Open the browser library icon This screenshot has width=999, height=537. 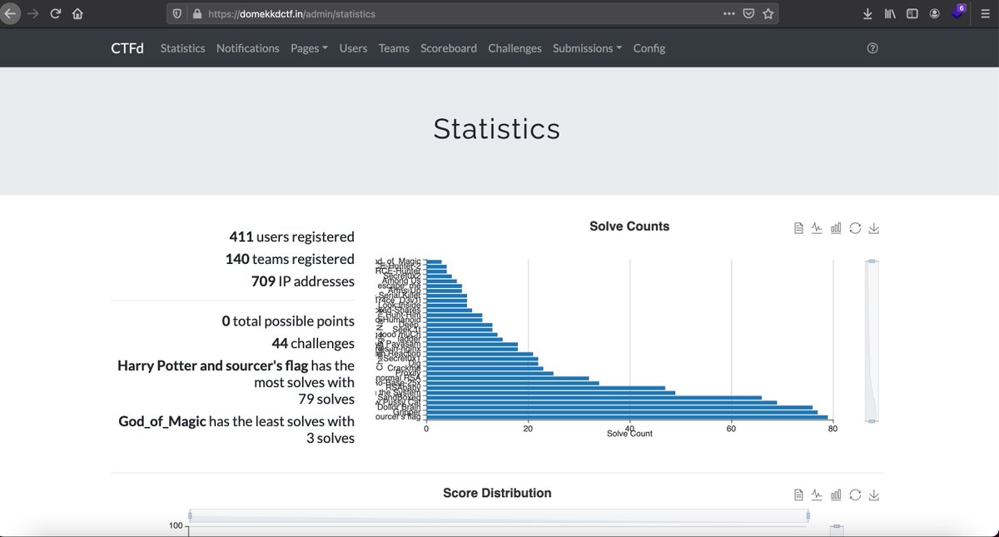point(890,13)
